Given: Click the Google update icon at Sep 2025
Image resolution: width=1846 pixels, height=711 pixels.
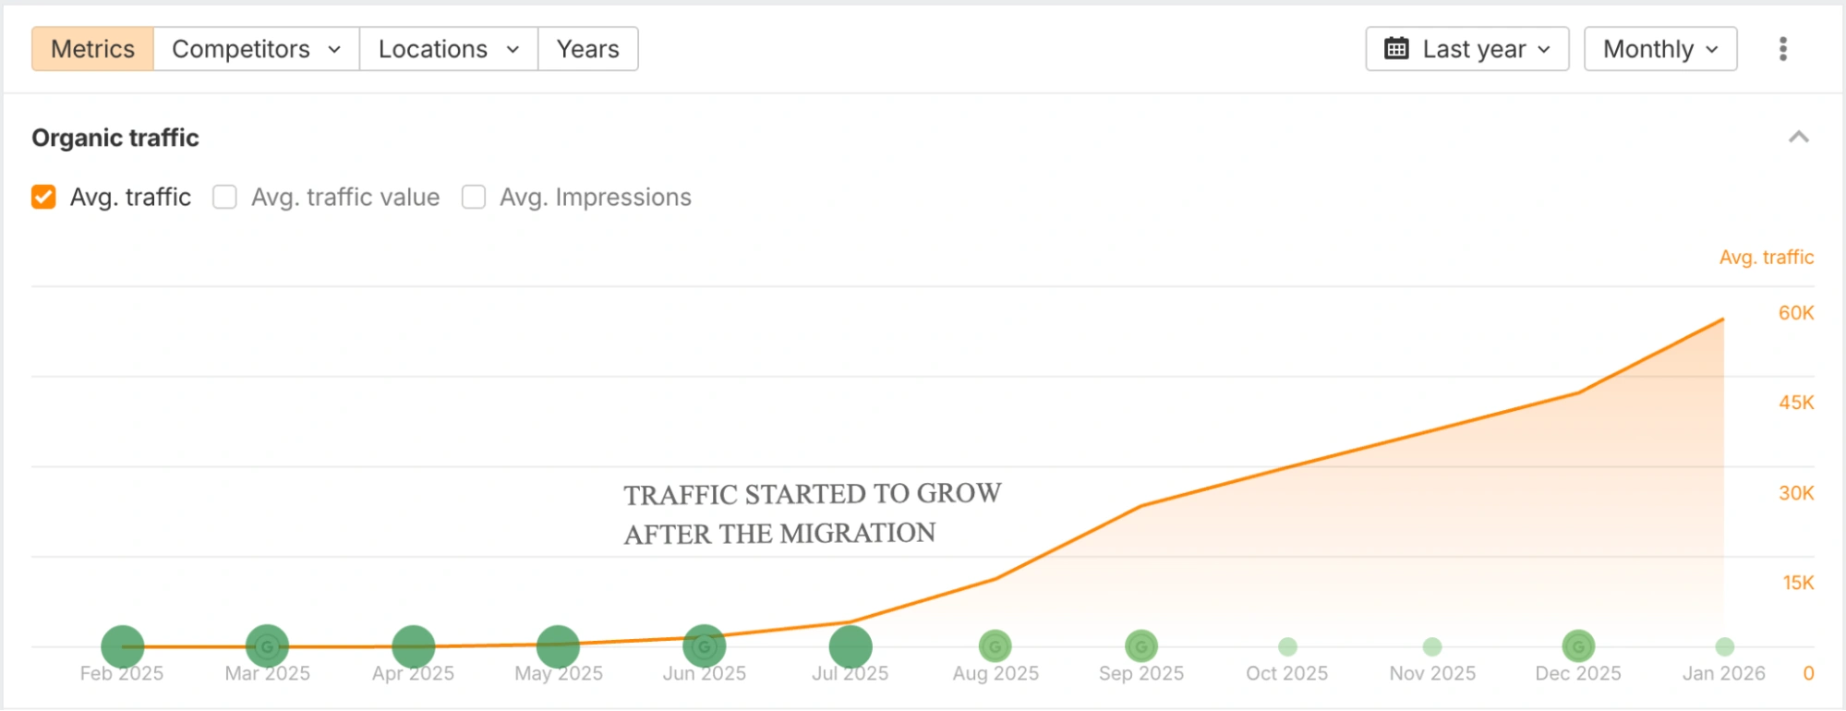Looking at the screenshot, I should 1141,645.
